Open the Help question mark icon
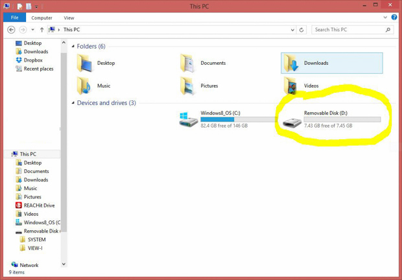The image size is (402, 280). 394,17
